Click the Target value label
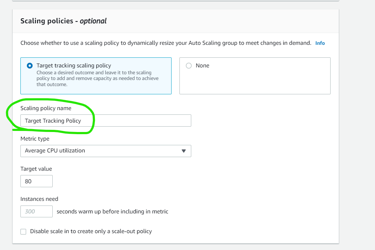Screen dimensions: 375x250 (x=36, y=169)
